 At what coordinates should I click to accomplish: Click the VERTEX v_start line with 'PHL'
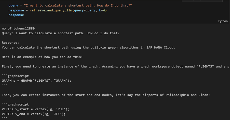click(x=35, y=109)
